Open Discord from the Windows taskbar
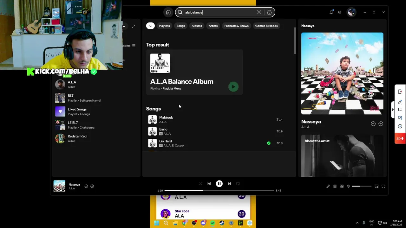This screenshot has height=228, width=406. tap(203, 223)
